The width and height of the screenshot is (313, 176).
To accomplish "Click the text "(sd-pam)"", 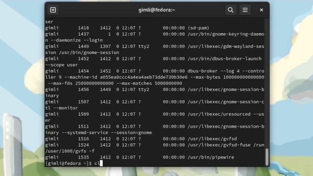I will point(199,28).
